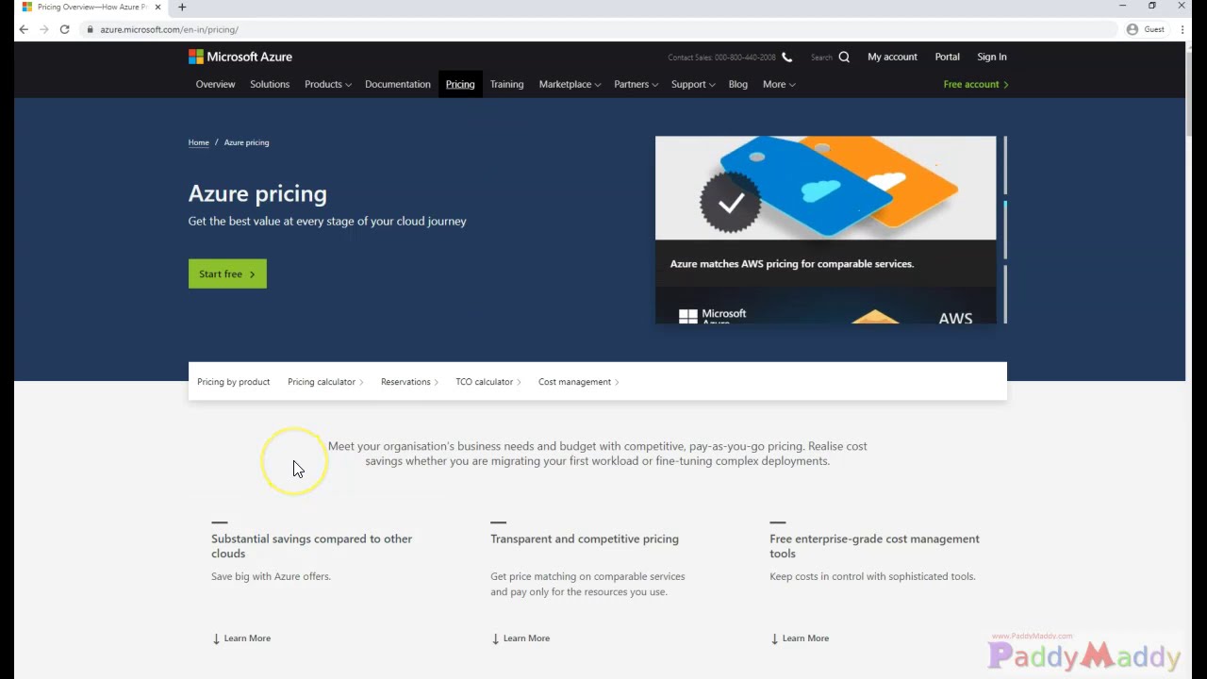Viewport: 1207px width, 679px height.
Task: Expand the Marketplace dropdown
Action: pyautogui.click(x=570, y=84)
